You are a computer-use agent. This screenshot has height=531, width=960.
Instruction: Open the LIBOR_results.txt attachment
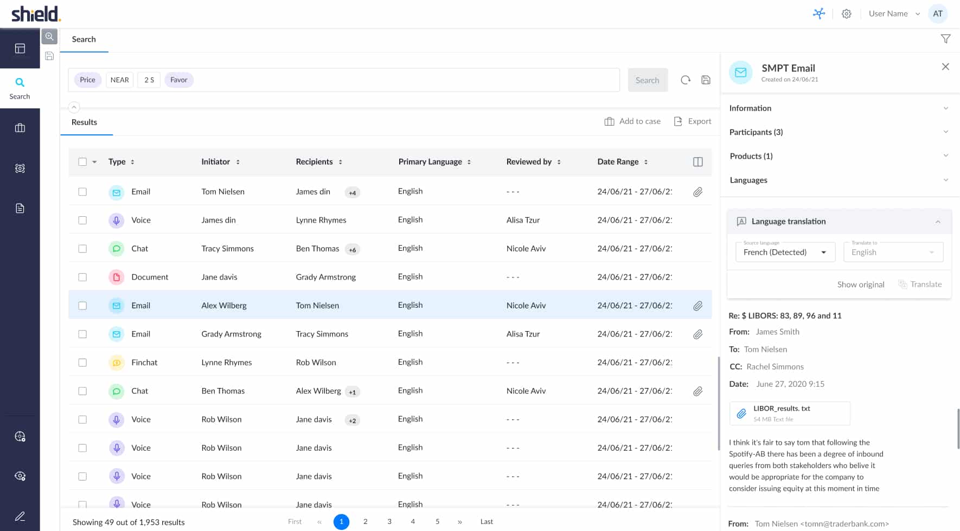coord(789,413)
